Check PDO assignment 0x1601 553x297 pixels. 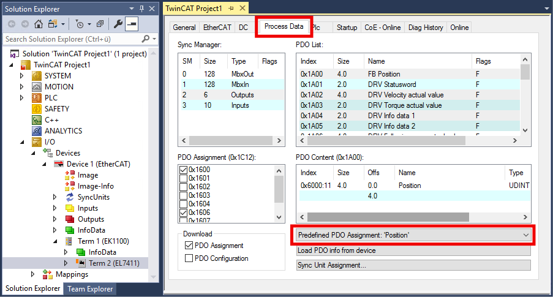pos(183,178)
